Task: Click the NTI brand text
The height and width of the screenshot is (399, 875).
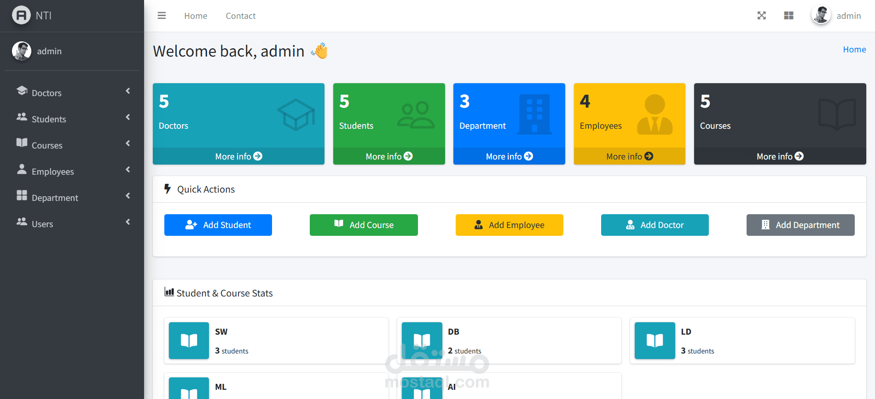Action: (x=44, y=16)
